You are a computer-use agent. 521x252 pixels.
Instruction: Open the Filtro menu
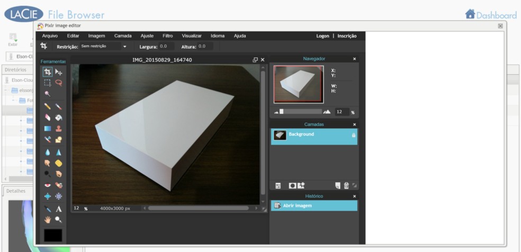pos(167,36)
